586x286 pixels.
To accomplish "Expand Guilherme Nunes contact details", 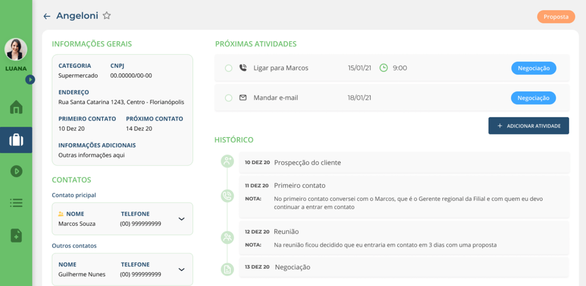I will [x=181, y=269].
